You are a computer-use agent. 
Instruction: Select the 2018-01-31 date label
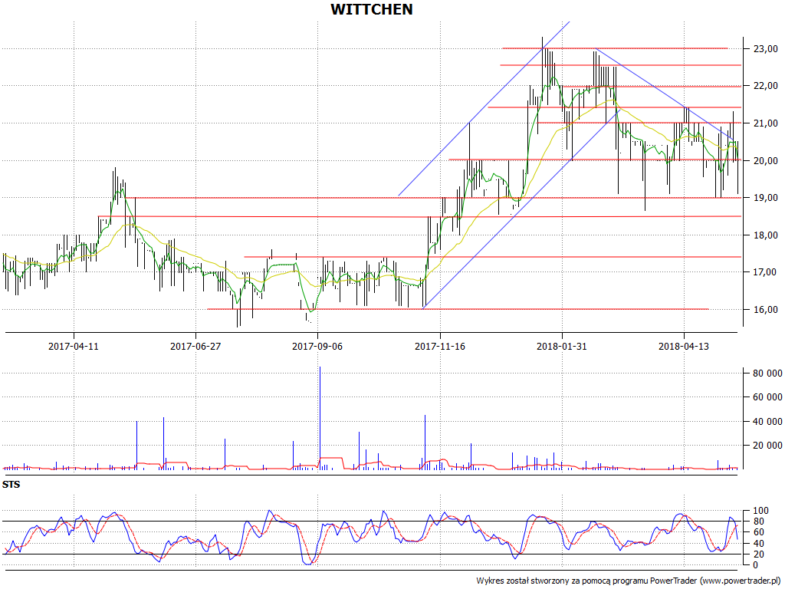562,346
